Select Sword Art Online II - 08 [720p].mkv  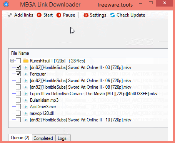(81, 87)
